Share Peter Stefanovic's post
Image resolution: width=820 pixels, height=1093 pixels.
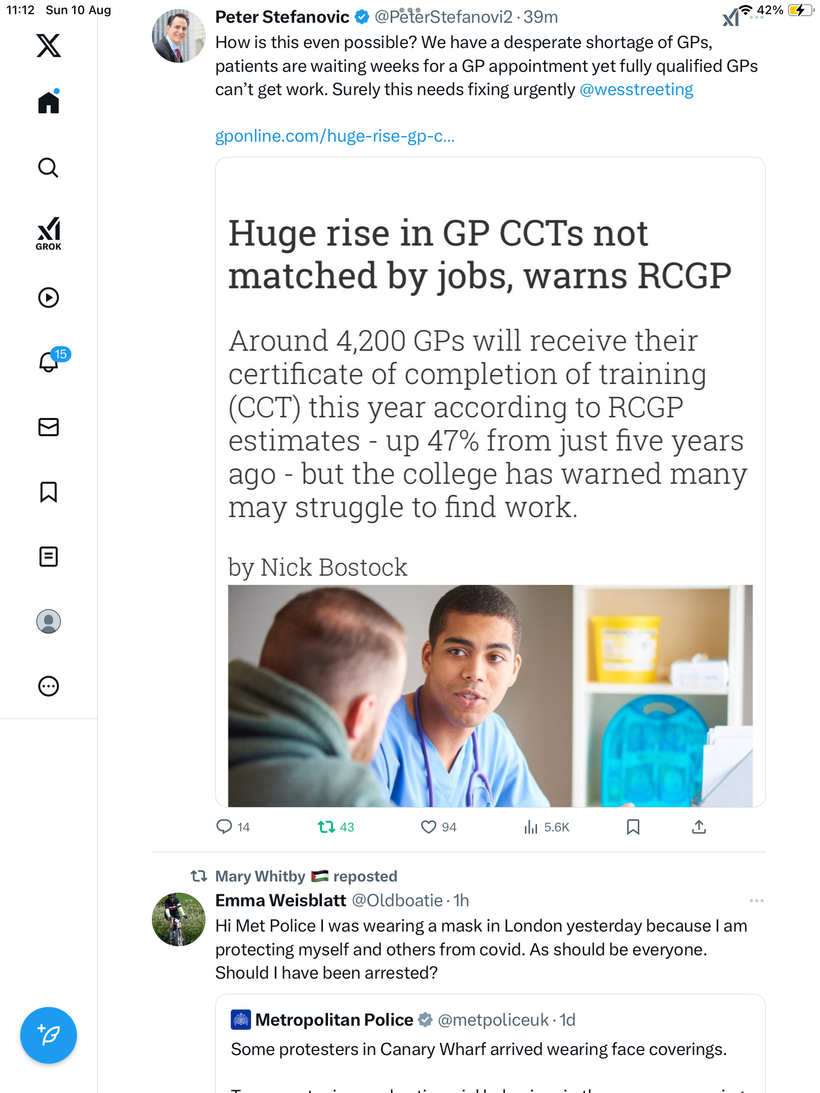coord(699,827)
